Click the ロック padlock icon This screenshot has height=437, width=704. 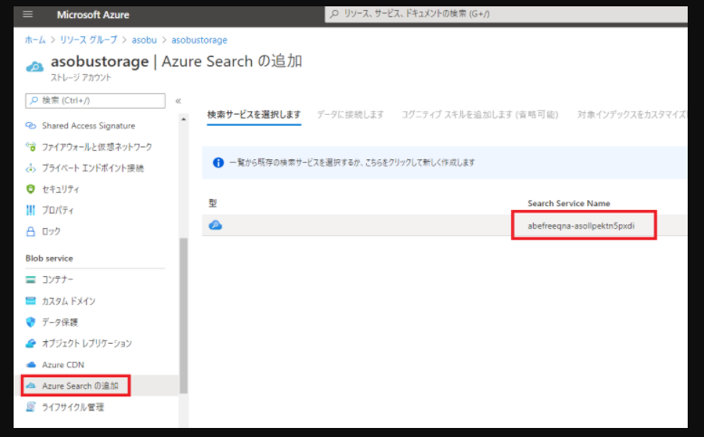(x=31, y=232)
